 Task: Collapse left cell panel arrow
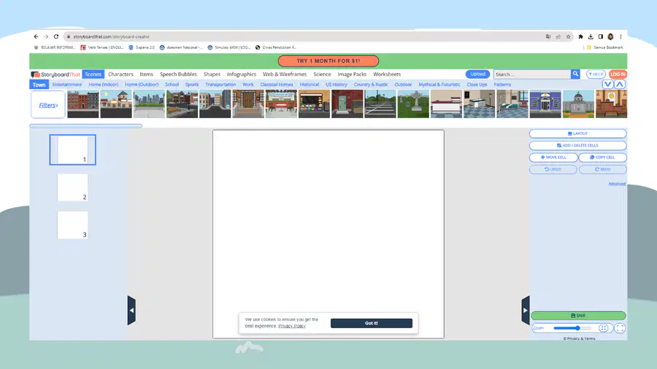coord(131,311)
